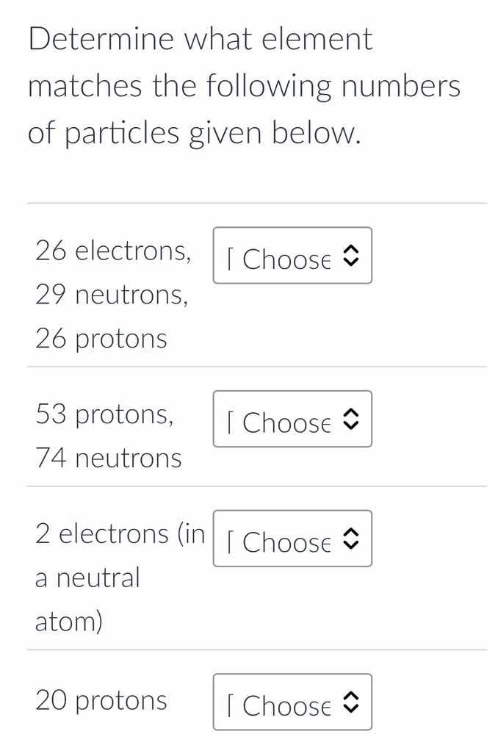Open the Choose dropdown for 20 protons question
The width and height of the screenshot is (498, 748).
pyautogui.click(x=292, y=702)
